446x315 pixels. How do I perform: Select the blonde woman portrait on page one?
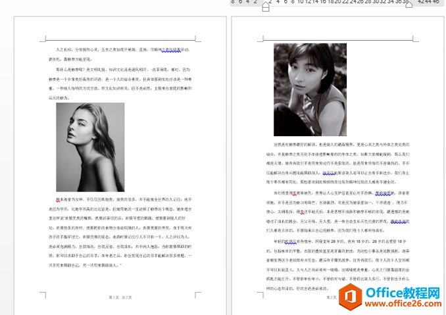pyautogui.click(x=90, y=147)
